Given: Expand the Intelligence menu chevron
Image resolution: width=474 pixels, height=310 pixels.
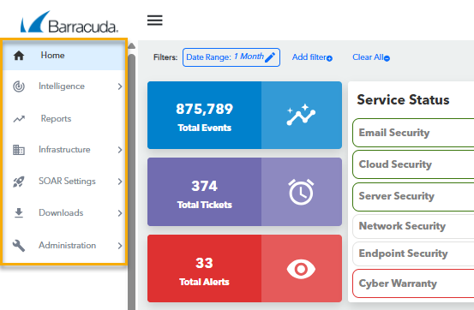Looking at the screenshot, I should click(x=120, y=86).
